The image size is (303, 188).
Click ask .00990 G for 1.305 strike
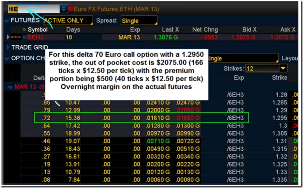click(x=188, y=133)
